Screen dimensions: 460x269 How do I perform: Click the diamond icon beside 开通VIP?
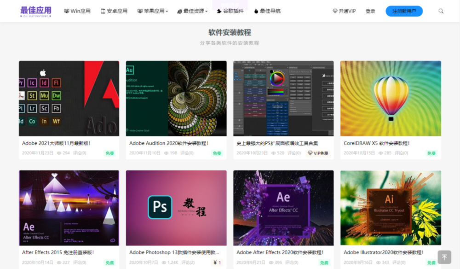pos(335,11)
